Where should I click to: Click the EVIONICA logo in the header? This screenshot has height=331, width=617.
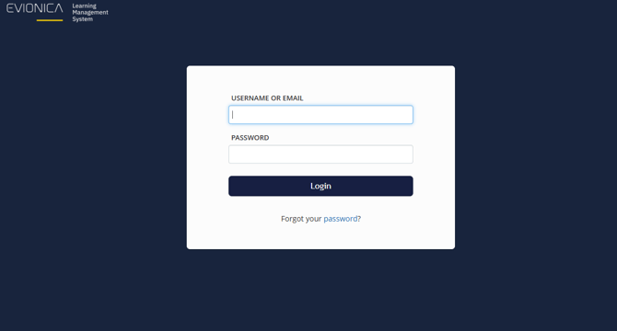click(35, 8)
